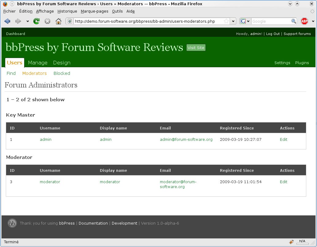Open the Moderators subpage
This screenshot has width=317, height=247.
click(34, 73)
